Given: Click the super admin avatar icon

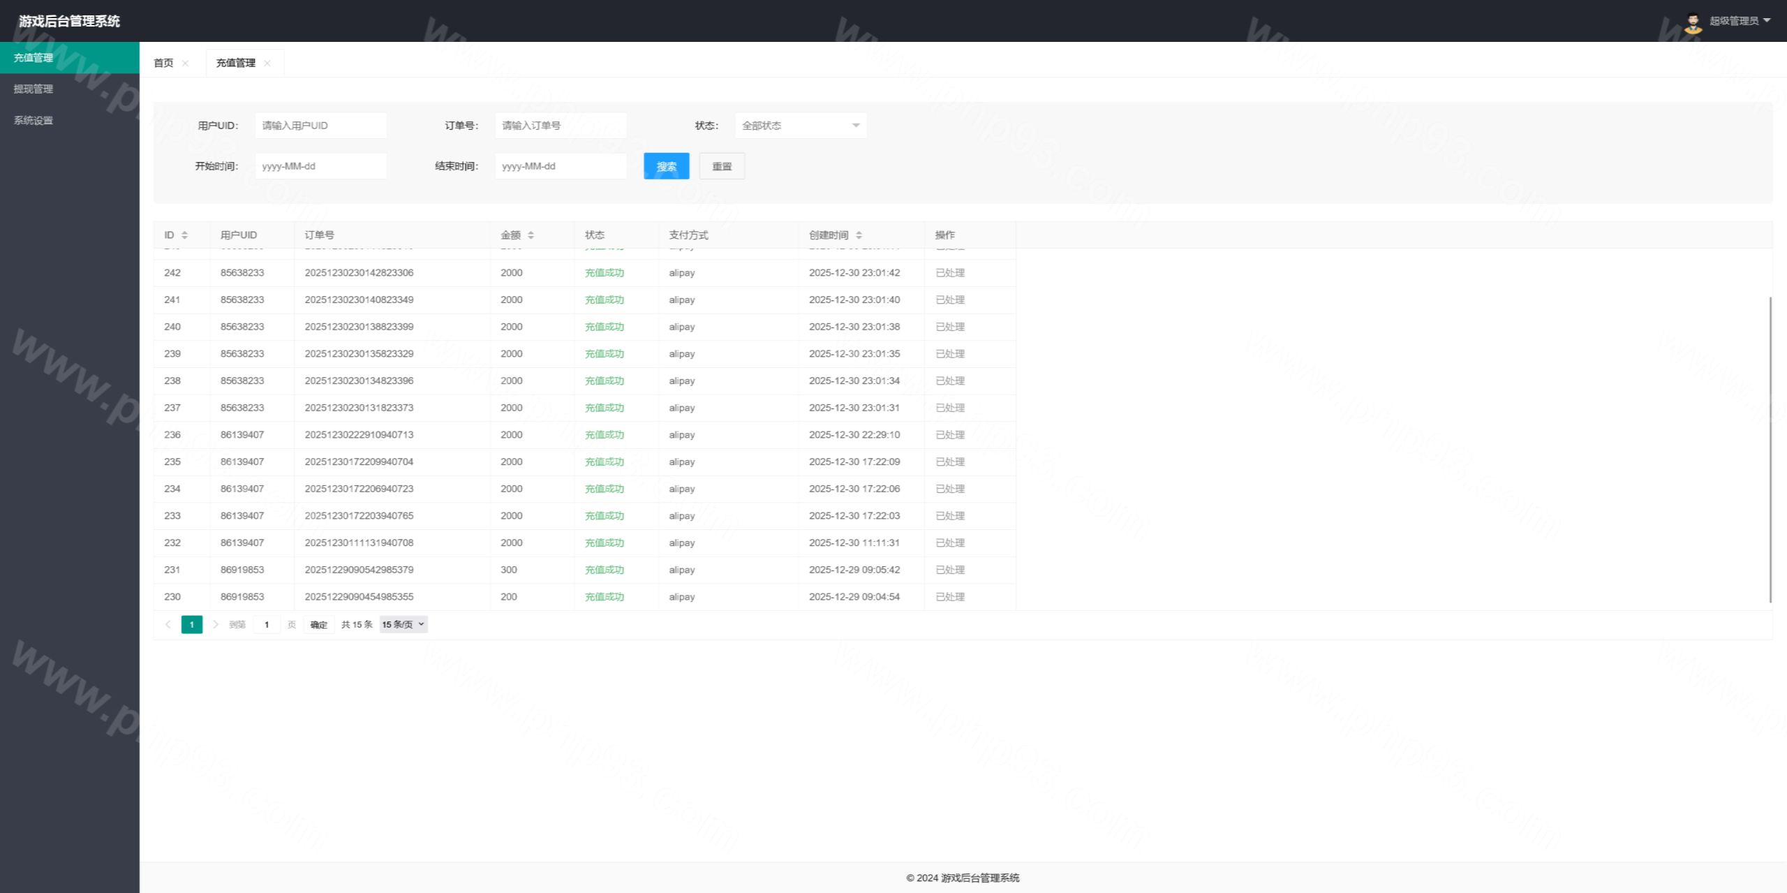Looking at the screenshot, I should pyautogui.click(x=1693, y=22).
